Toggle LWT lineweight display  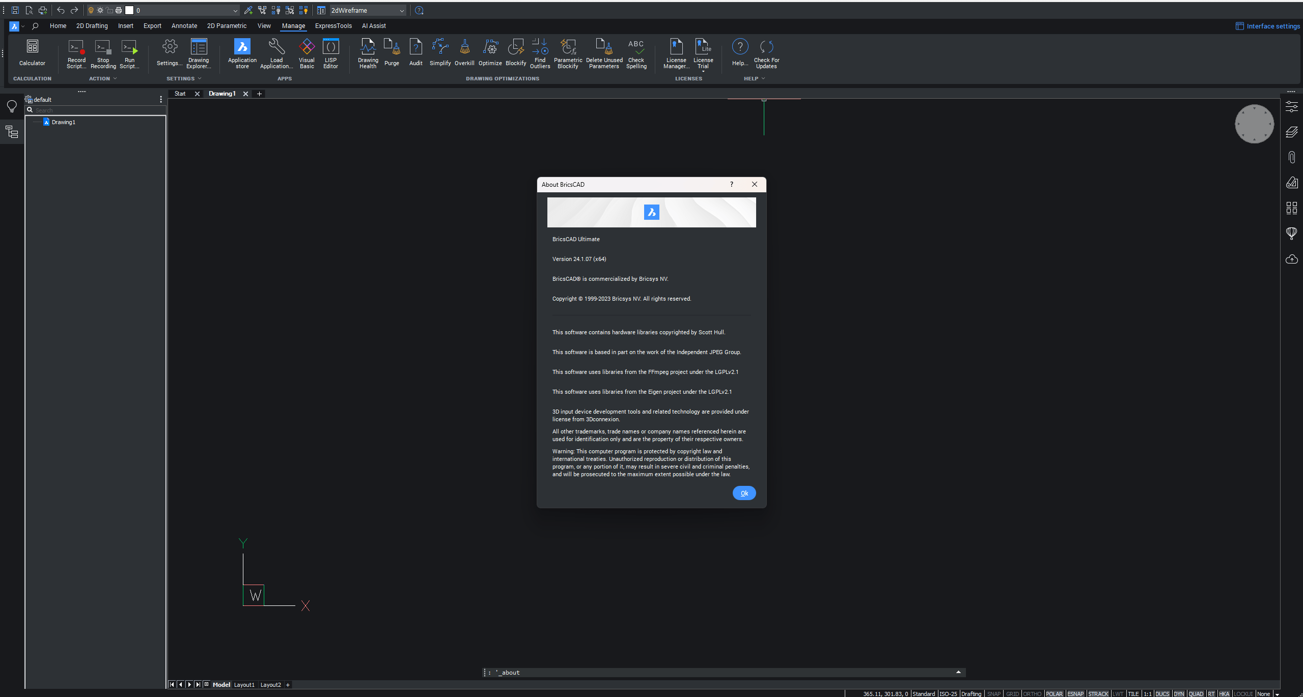[1118, 693]
